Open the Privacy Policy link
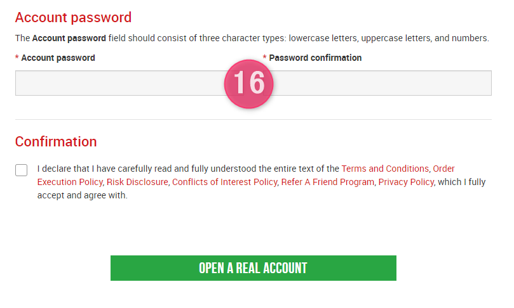Image resolution: width=514 pixels, height=308 pixels. pos(406,182)
